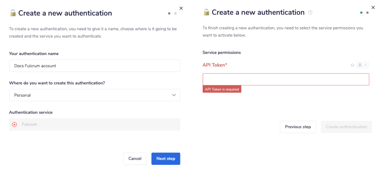Click the second step dot in left dialog
This screenshot has height=174, width=382.
pyautogui.click(x=175, y=13)
